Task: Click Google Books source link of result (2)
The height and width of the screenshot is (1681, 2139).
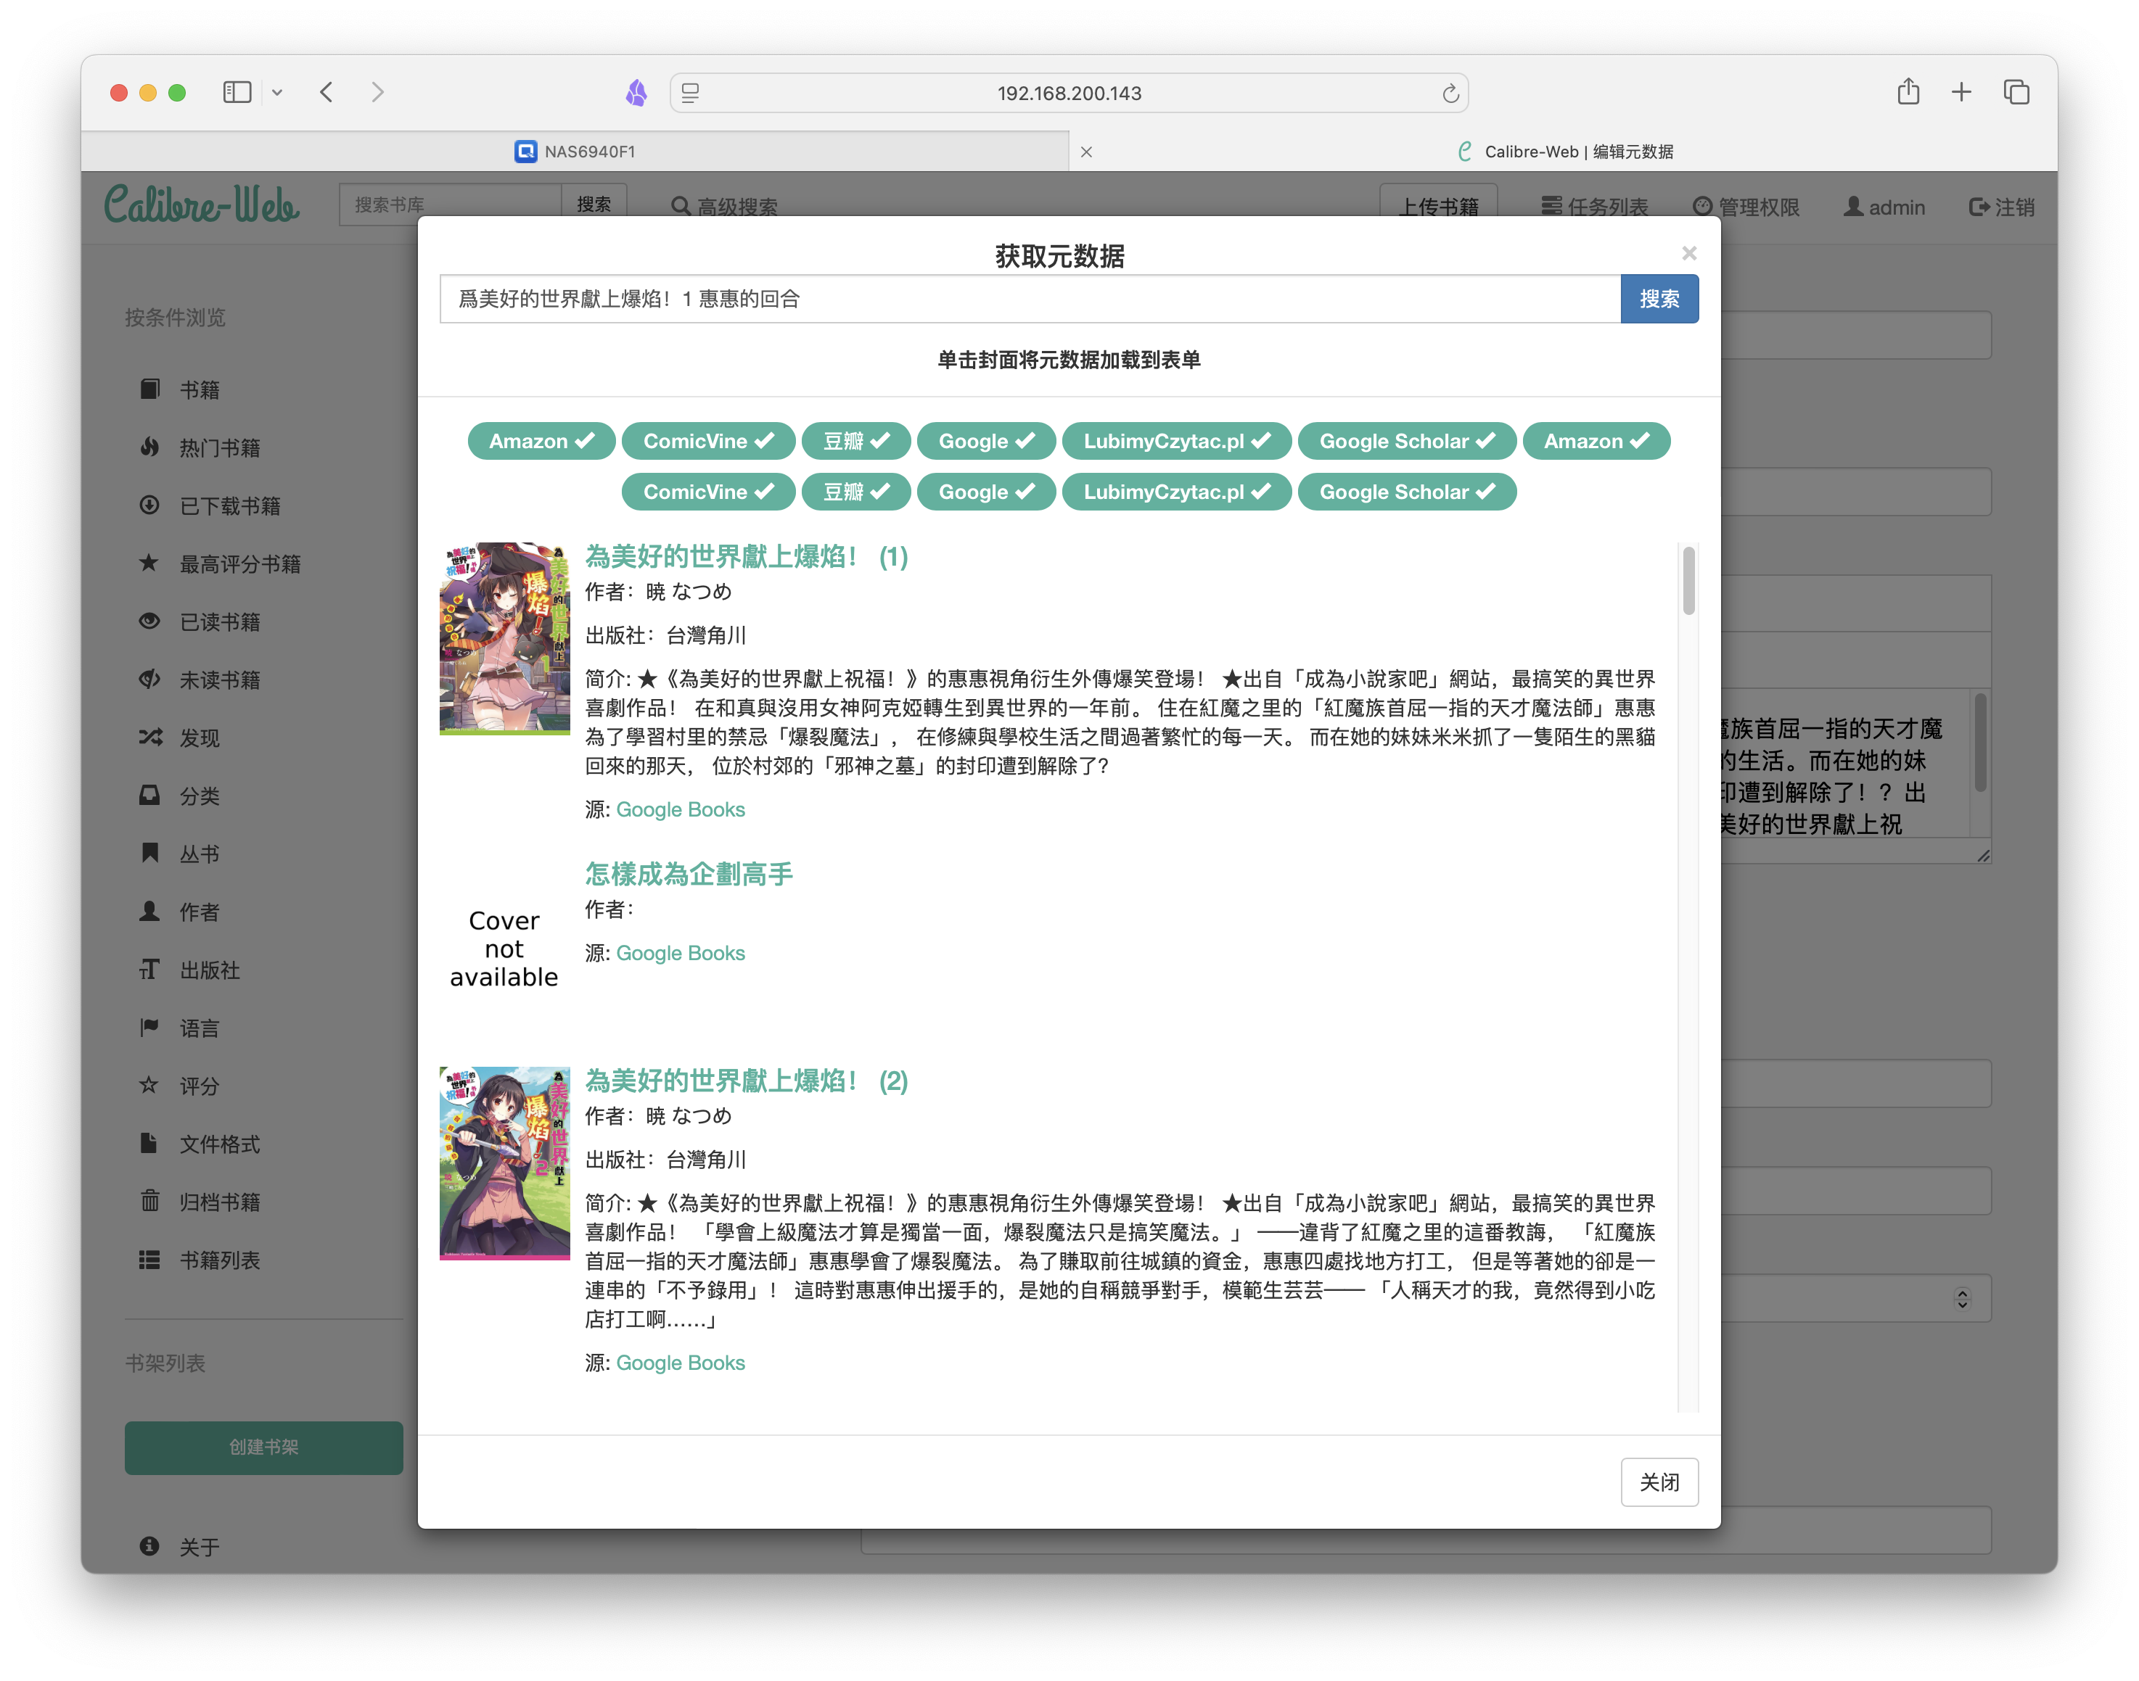Action: click(681, 1362)
